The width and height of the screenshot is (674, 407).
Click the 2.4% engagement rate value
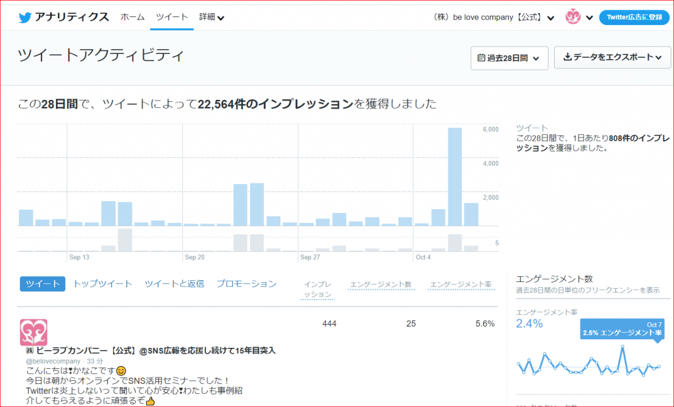point(529,323)
